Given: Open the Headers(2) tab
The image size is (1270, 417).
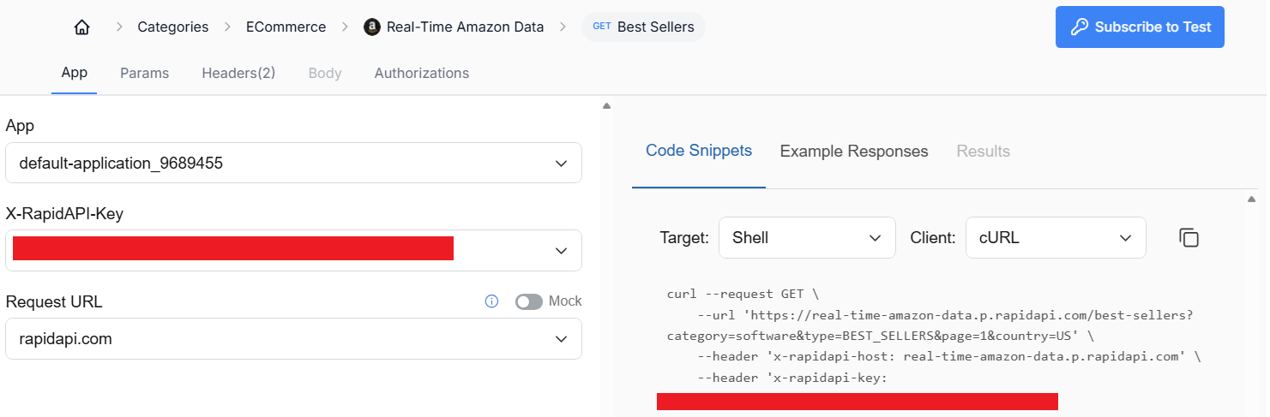Looking at the screenshot, I should pyautogui.click(x=238, y=74).
